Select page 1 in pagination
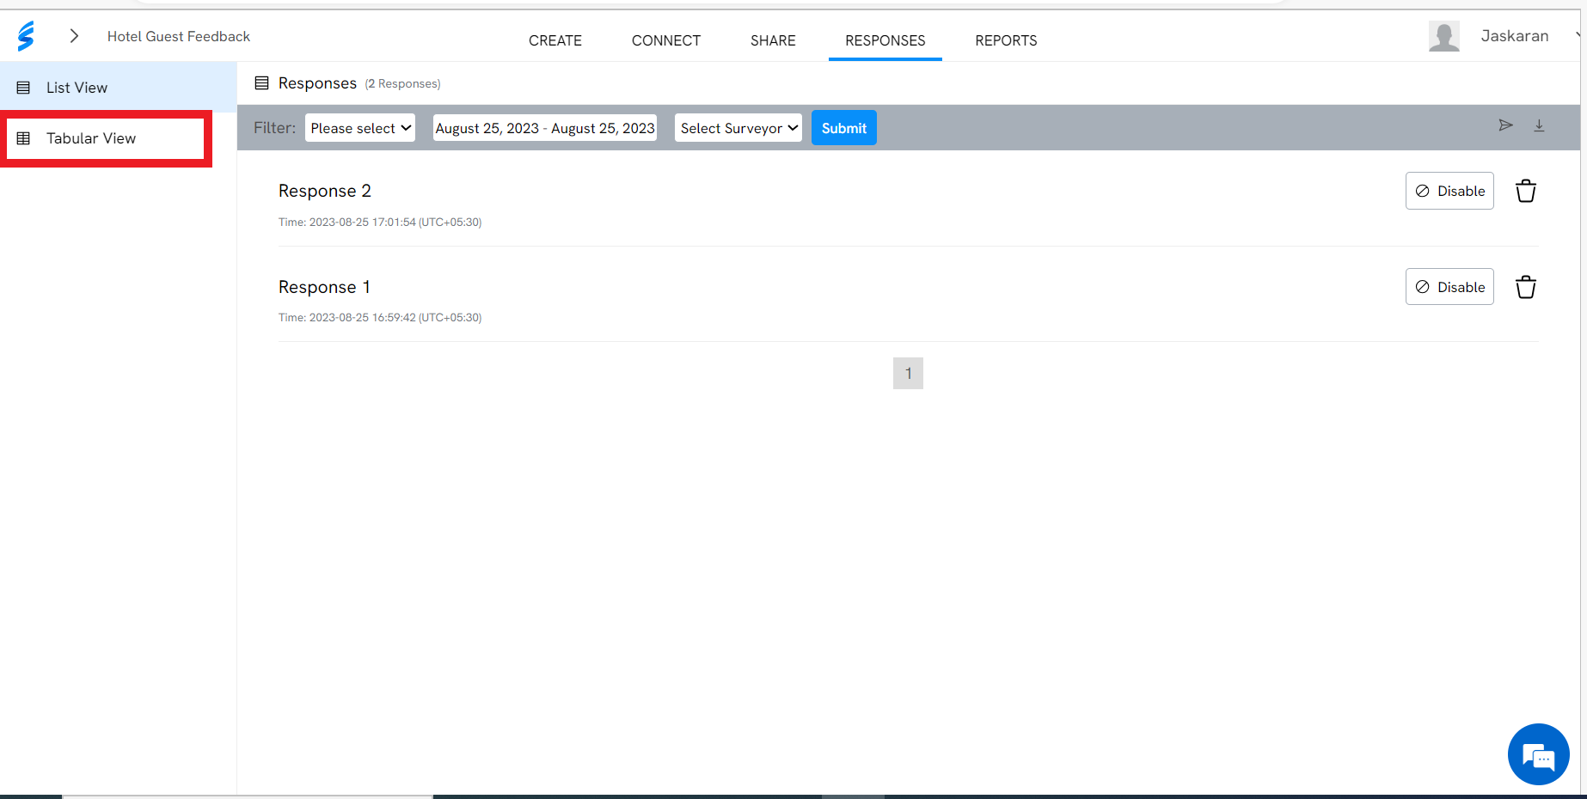 (x=908, y=374)
